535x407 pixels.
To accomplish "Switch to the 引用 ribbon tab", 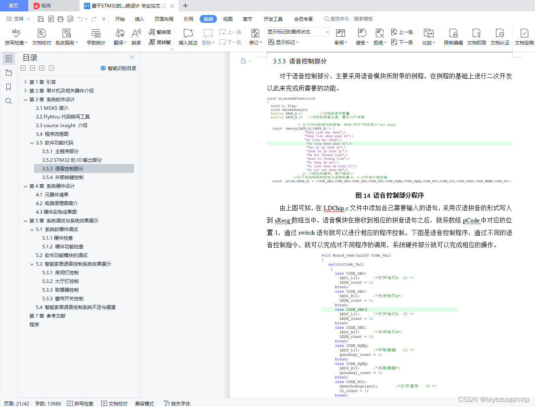I will tap(188, 19).
